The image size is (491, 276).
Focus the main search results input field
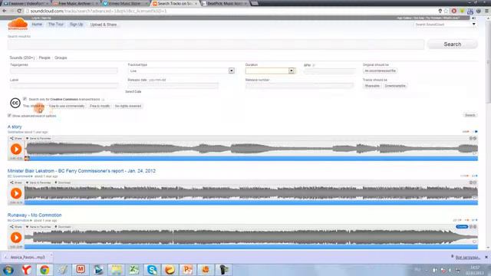(216, 44)
